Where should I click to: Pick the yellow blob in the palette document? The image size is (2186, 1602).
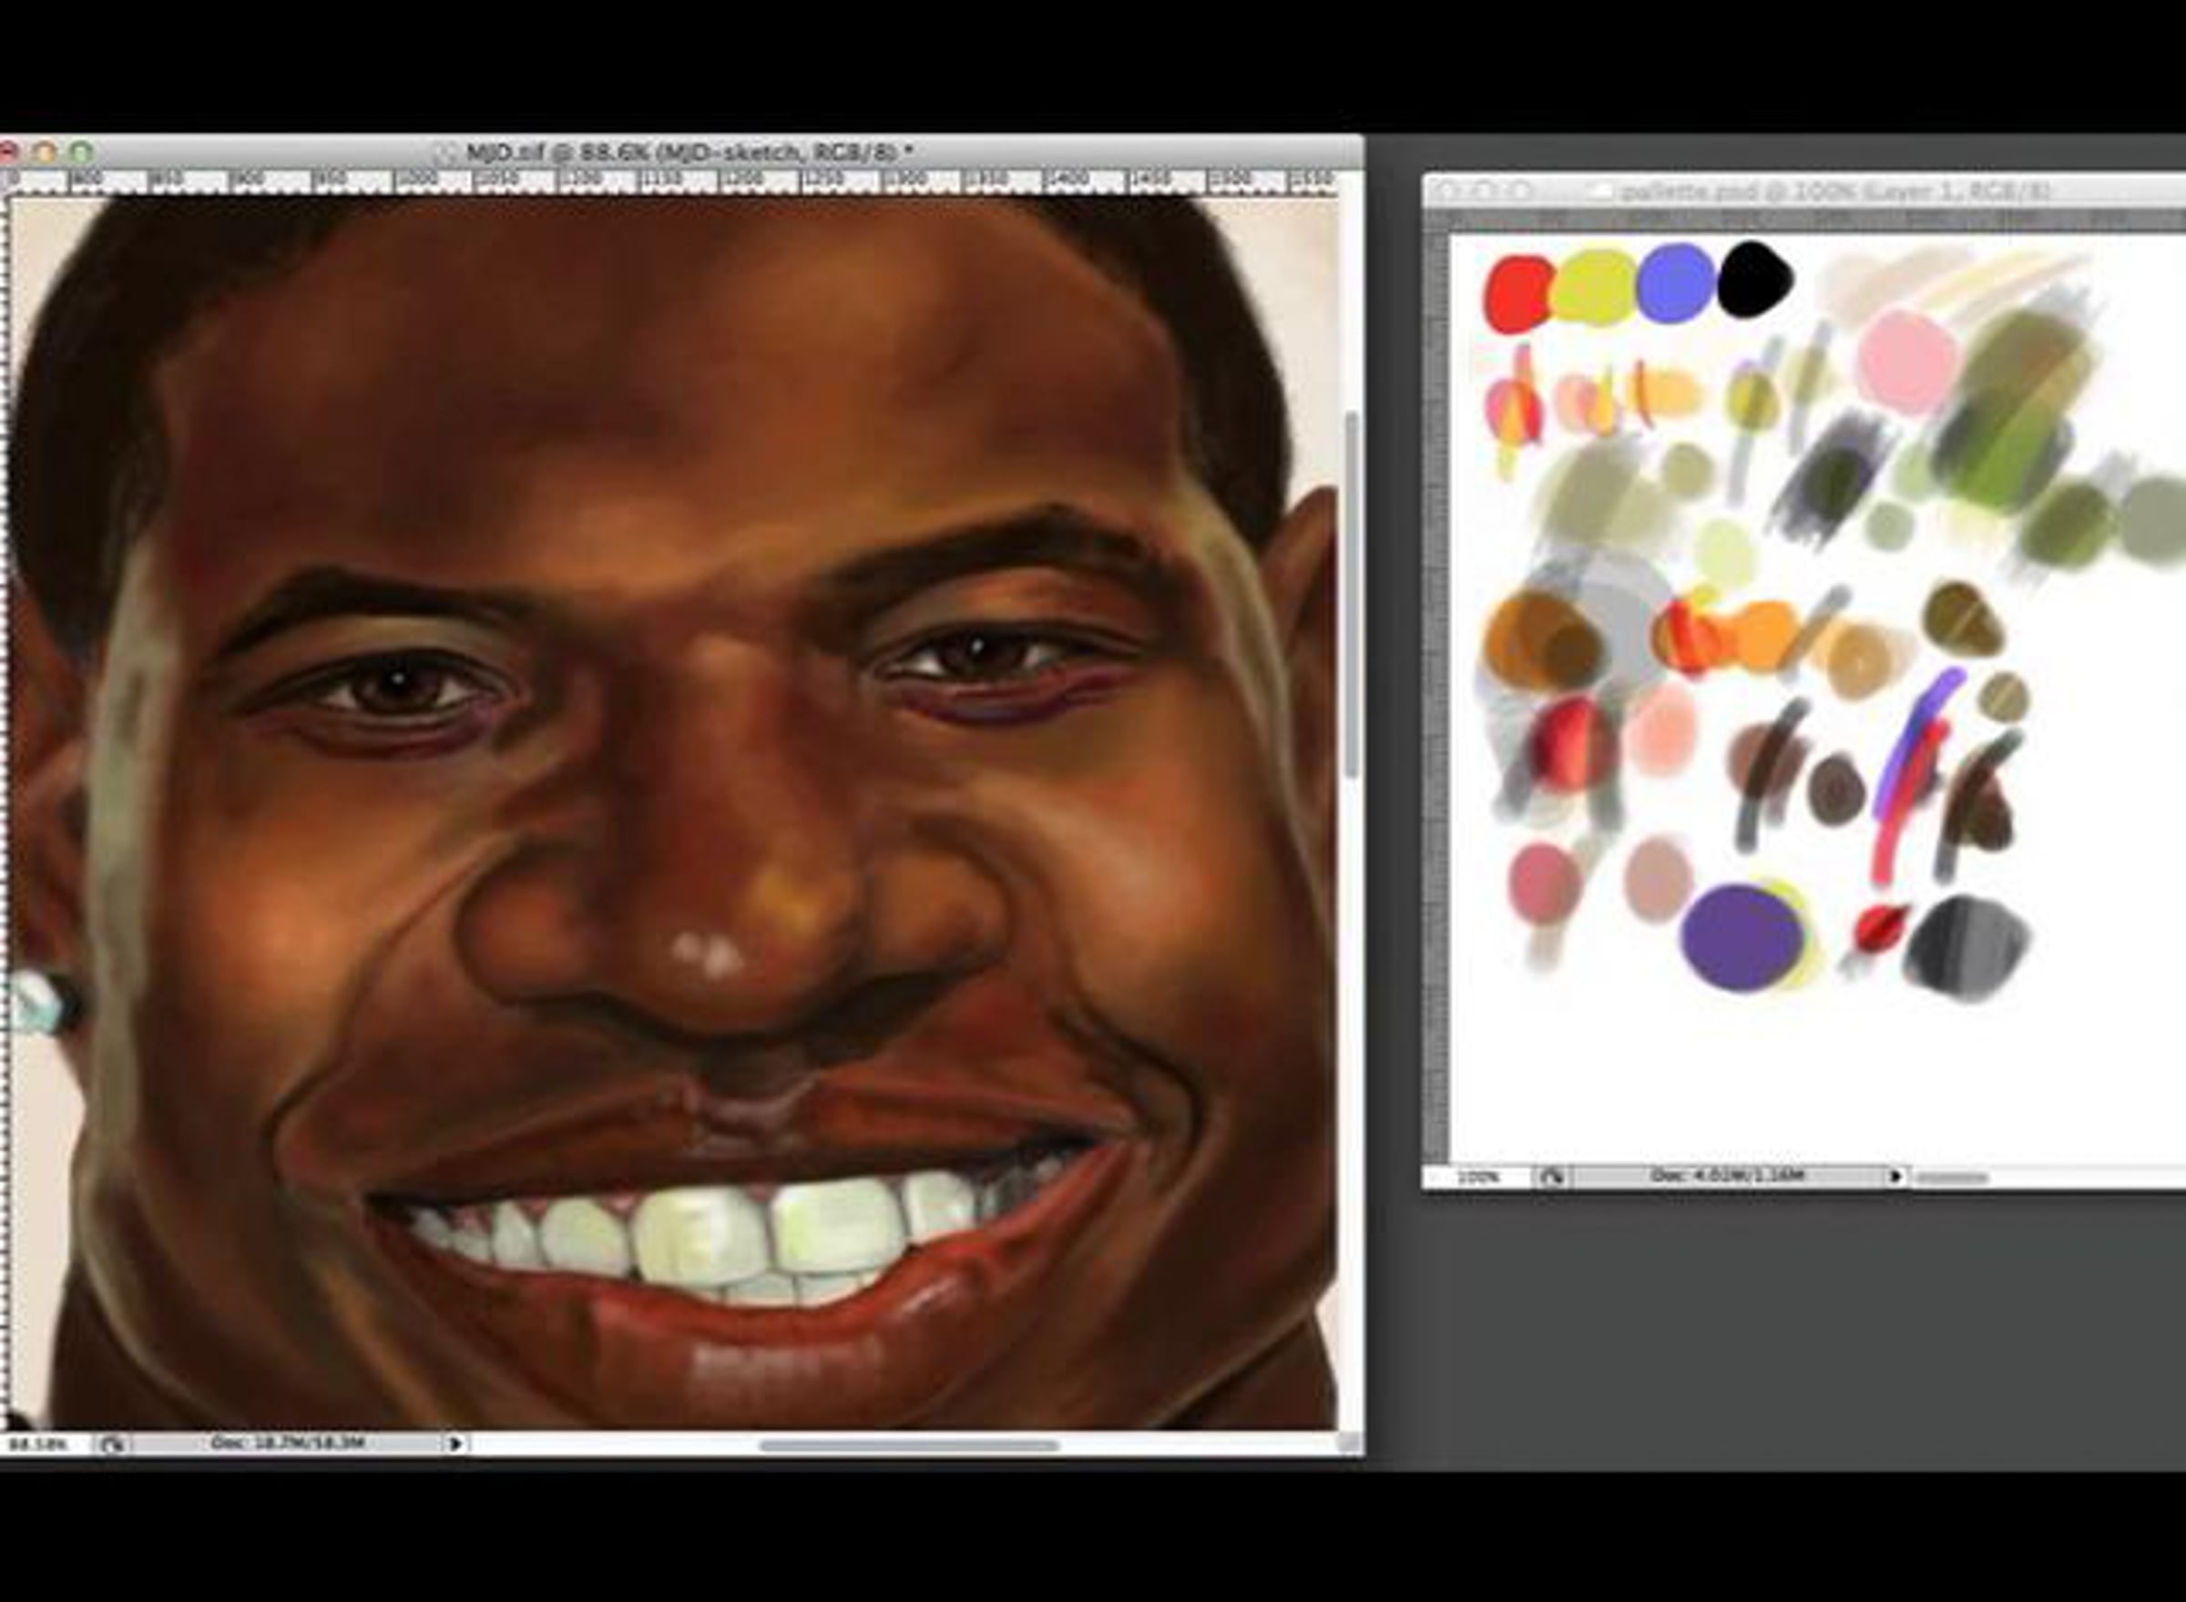point(1594,286)
